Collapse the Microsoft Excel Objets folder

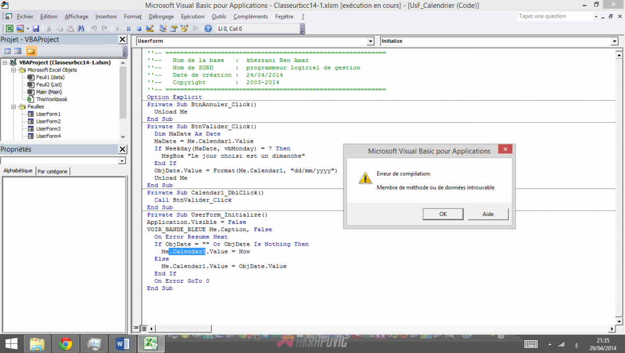pyautogui.click(x=14, y=70)
